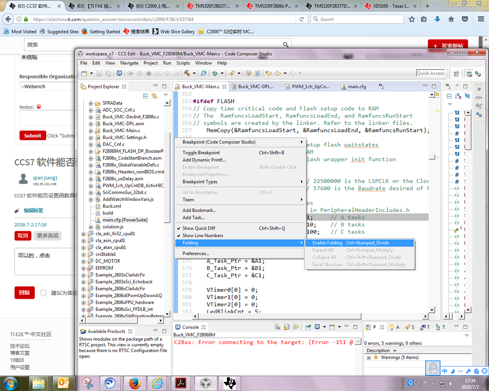The image size is (489, 391).
Task: Click the Last Edit Location toolbar icon
Action: click(x=269, y=74)
